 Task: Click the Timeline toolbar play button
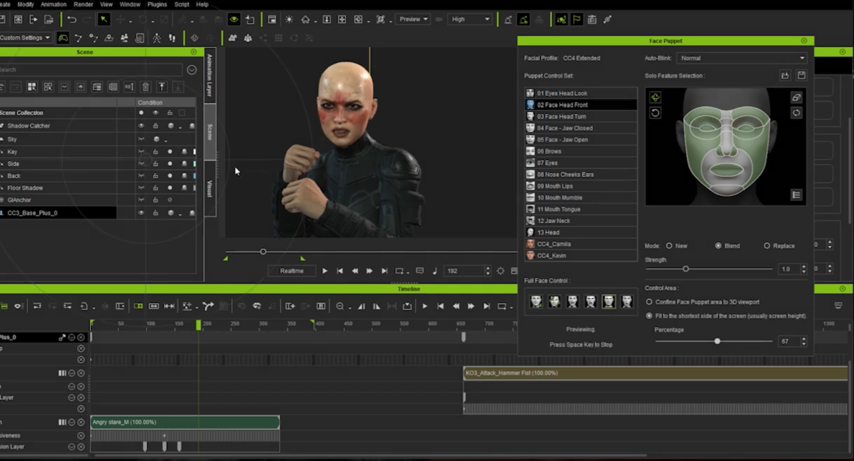425,306
